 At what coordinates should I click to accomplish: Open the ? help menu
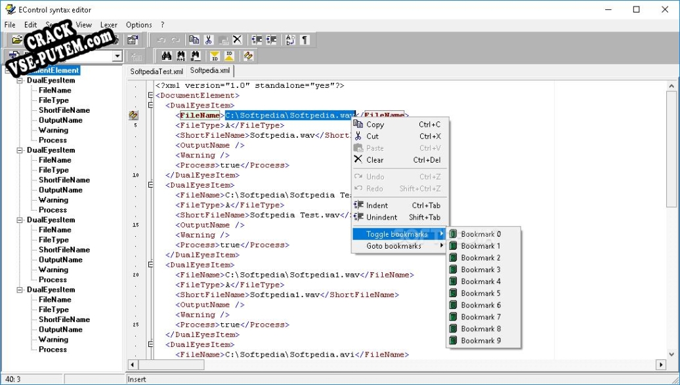click(x=163, y=25)
